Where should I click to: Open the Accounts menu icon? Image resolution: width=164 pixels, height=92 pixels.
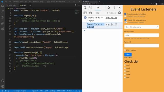coord(3,81)
